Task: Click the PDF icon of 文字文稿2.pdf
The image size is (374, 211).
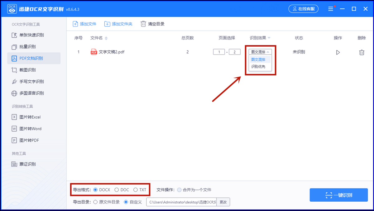Action: [x=94, y=52]
